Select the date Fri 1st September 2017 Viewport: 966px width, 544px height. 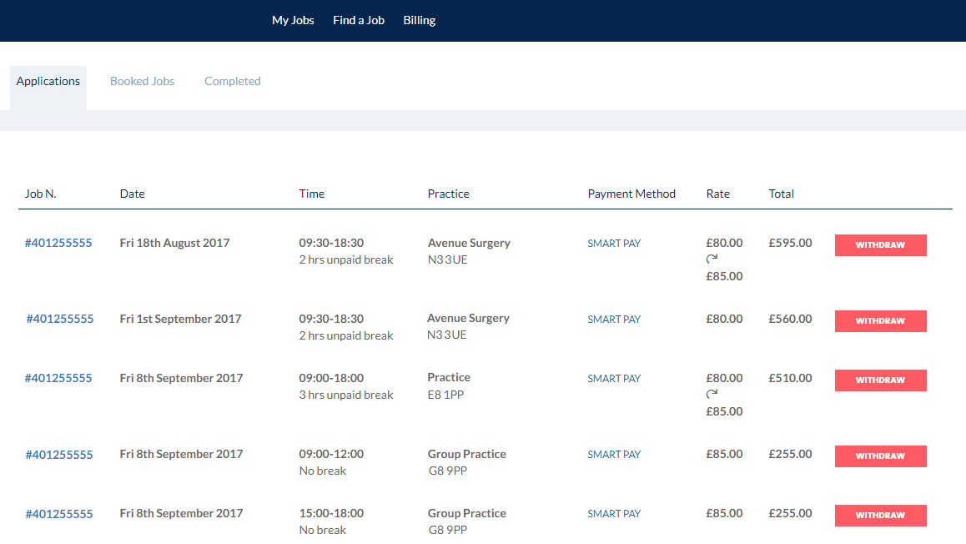[x=180, y=319]
